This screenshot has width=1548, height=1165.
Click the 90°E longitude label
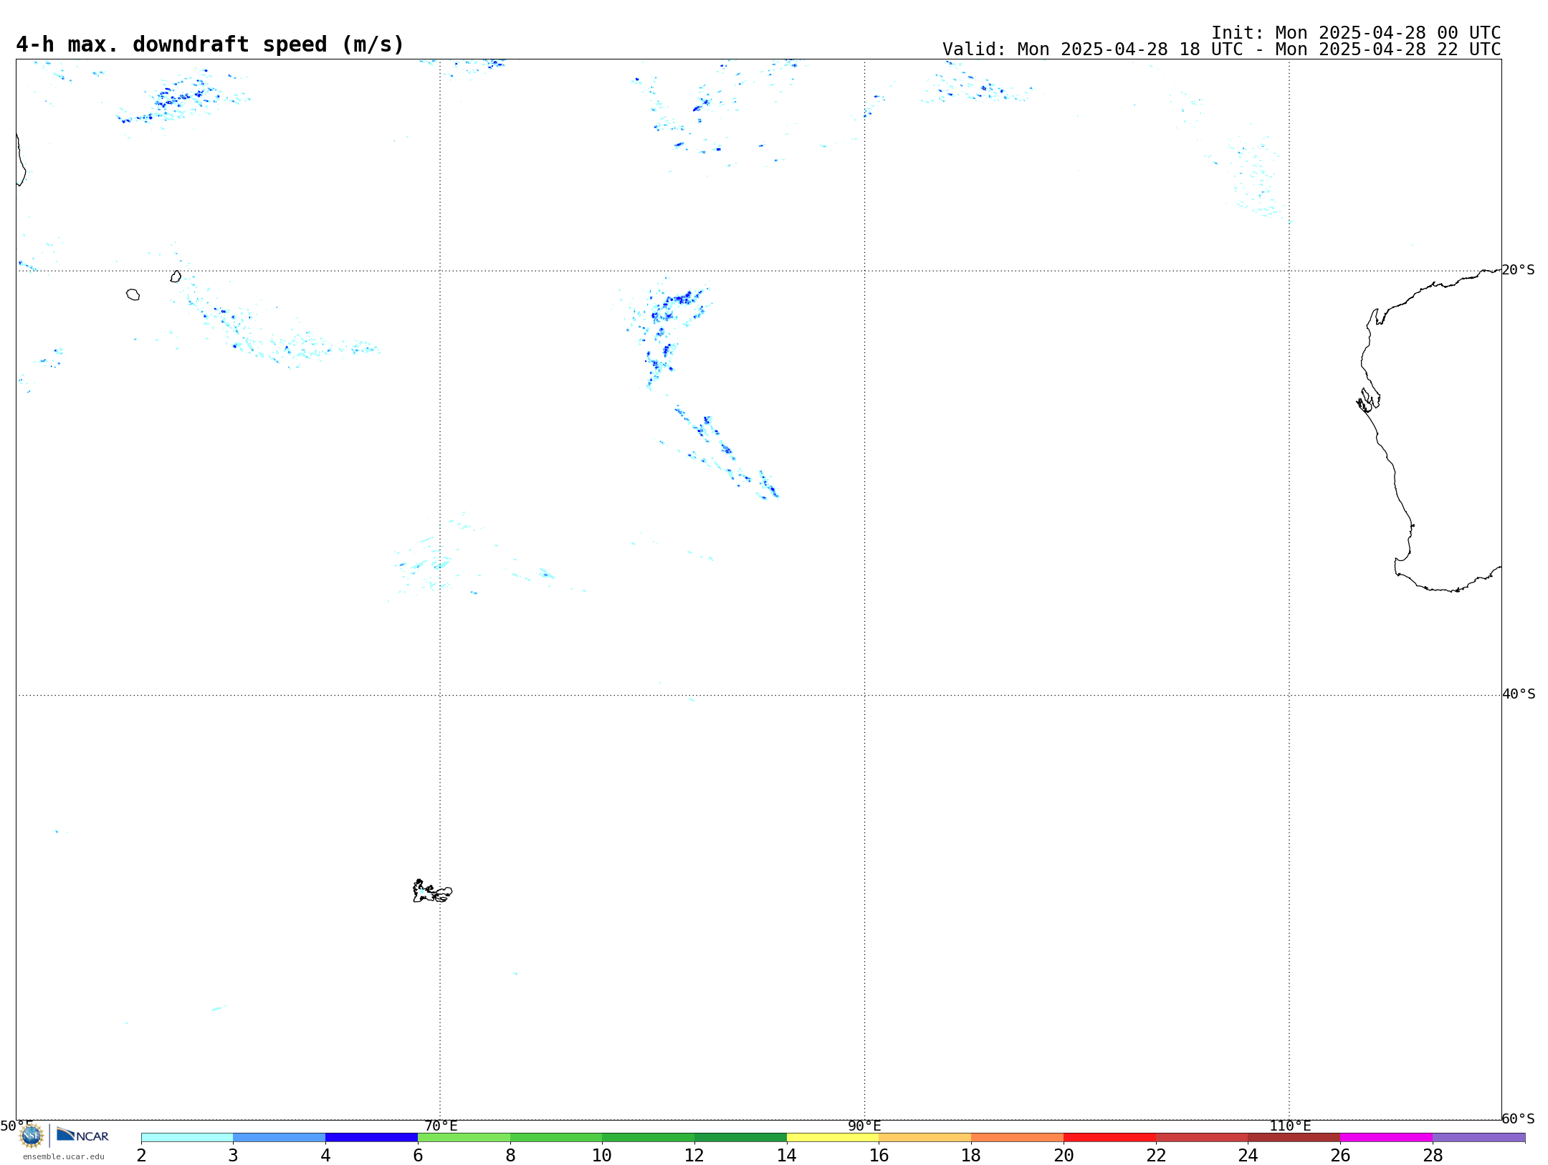pos(864,1126)
